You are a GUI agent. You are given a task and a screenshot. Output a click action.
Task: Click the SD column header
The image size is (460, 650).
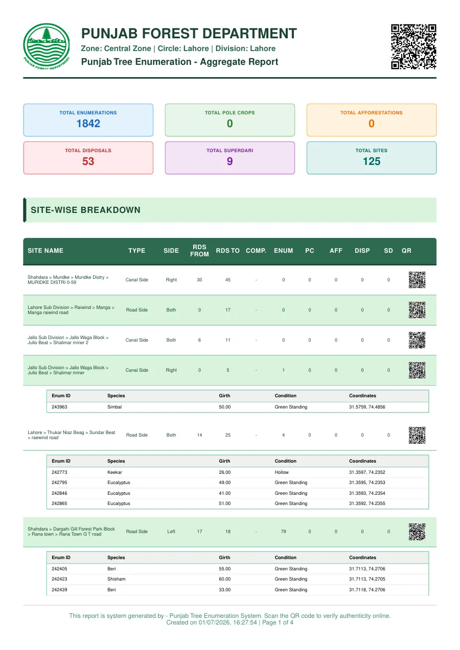pos(388,251)
